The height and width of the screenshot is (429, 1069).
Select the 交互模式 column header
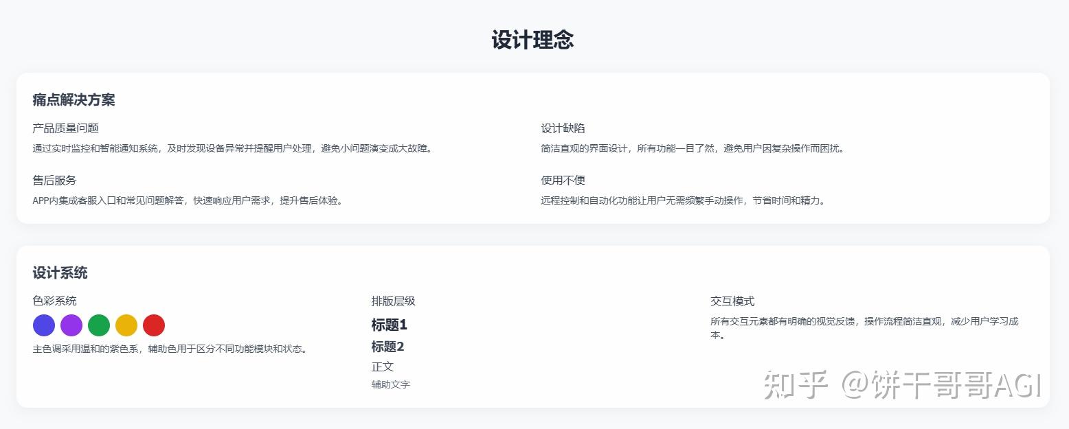tap(732, 301)
